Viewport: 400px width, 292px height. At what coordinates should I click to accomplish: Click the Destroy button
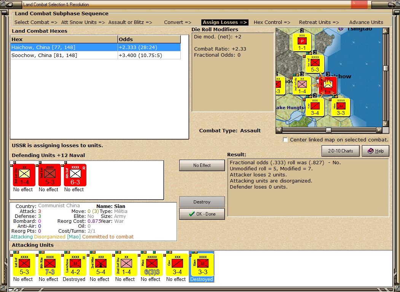tap(202, 202)
